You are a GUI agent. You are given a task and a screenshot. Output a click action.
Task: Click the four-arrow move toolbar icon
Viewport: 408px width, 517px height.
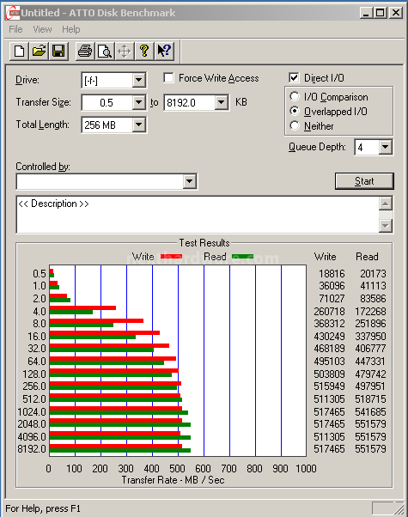point(125,52)
